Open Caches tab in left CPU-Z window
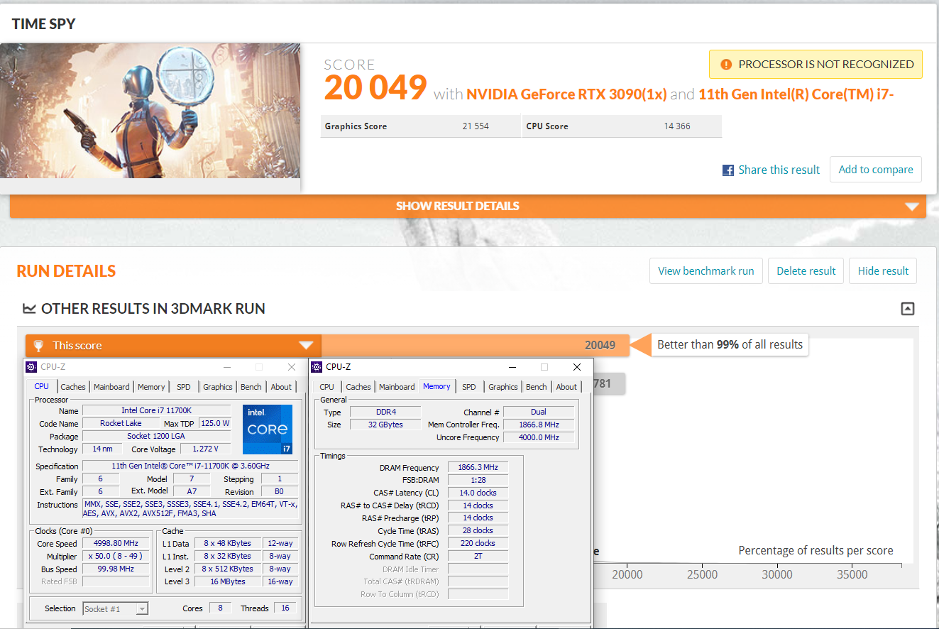The width and height of the screenshot is (939, 629). (72, 387)
